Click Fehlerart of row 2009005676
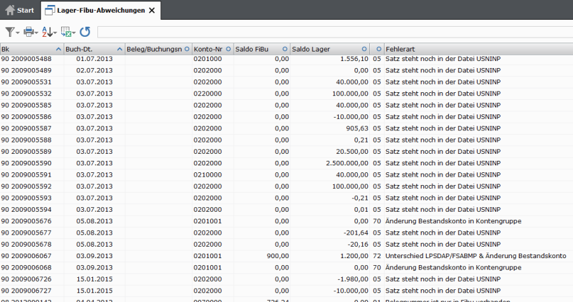573x302 pixels. tap(453, 221)
